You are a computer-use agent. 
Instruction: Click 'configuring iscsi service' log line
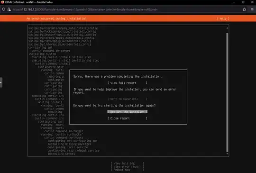click(68, 147)
